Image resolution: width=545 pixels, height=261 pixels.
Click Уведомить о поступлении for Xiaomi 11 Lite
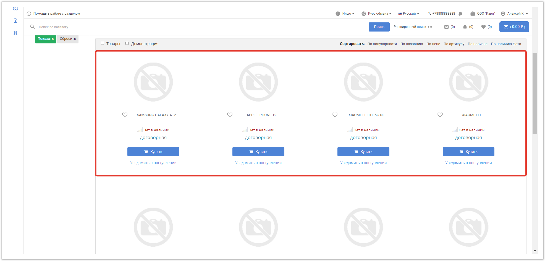pos(363,163)
